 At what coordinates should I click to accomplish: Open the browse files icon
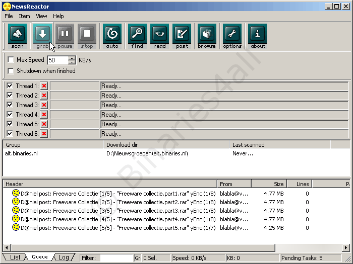207,36
